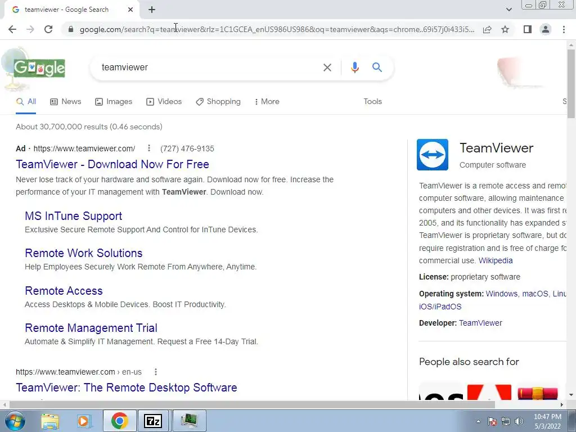
Task: Open the Remote Management Trial link
Action: 91,328
